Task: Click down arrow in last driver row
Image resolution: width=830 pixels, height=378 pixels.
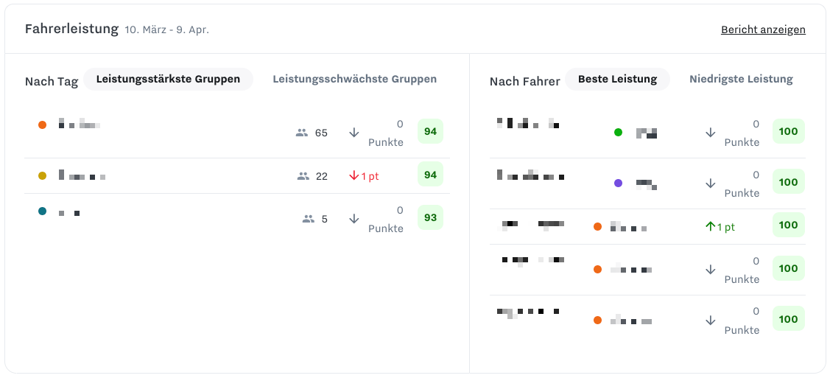Action: pos(711,321)
